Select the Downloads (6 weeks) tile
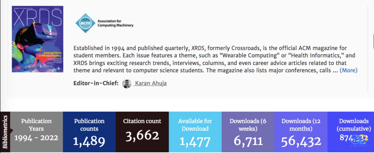This screenshot has height=153, width=374. [248, 132]
